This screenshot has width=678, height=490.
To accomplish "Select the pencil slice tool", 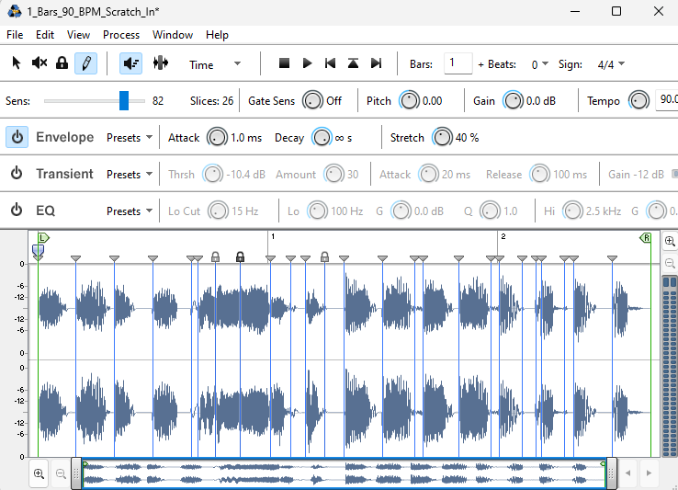I will [85, 63].
